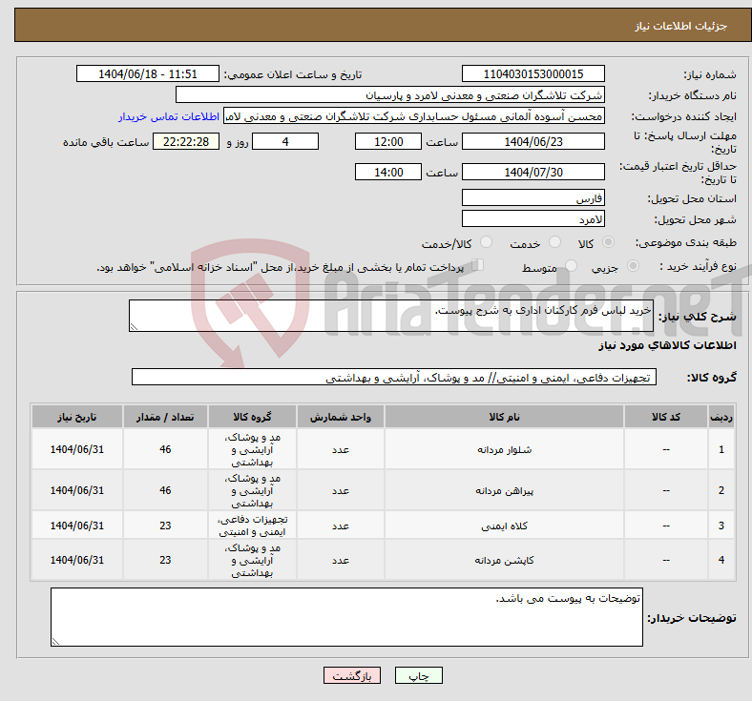Click the remaining time field 22:22:28
752x701 pixels.
pyautogui.click(x=186, y=141)
